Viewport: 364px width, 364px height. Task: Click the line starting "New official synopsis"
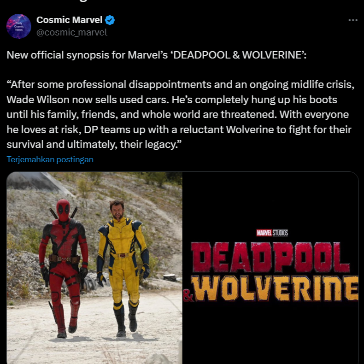[x=157, y=55]
